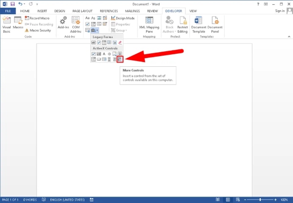Open the Macros dialog
The height and width of the screenshot is (203, 293).
tap(18, 22)
